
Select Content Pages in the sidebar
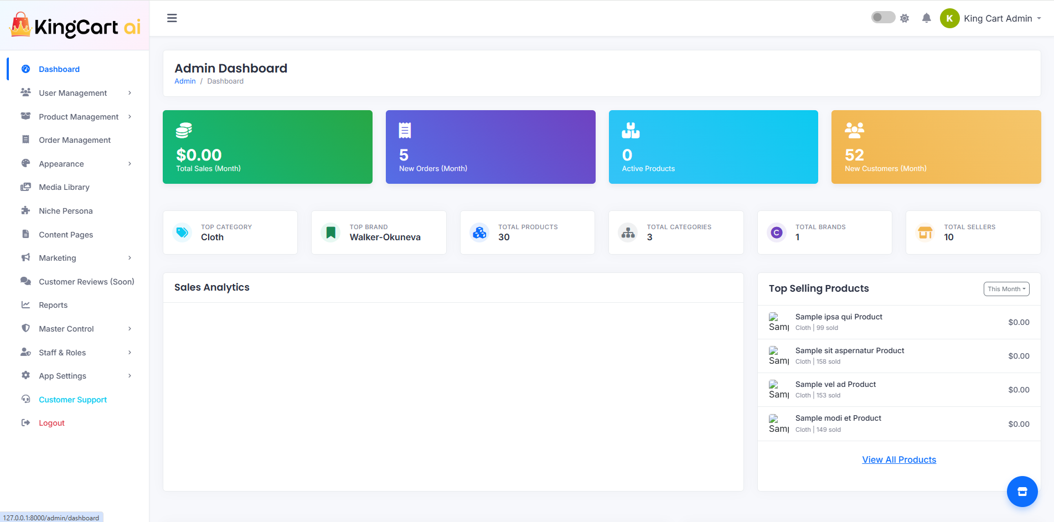[66, 235]
